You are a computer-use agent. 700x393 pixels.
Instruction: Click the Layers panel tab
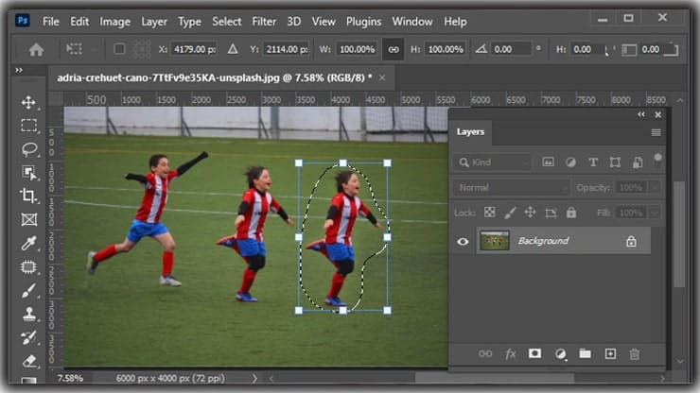(470, 131)
